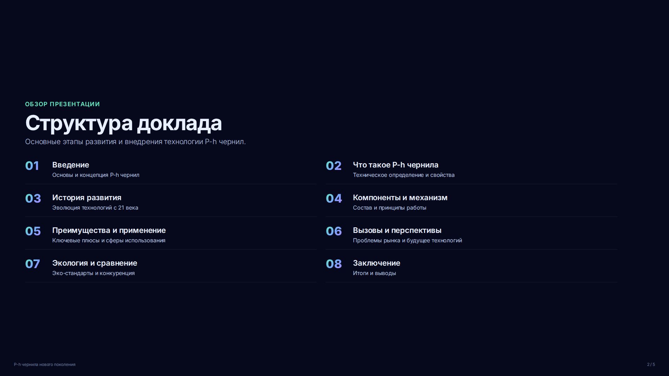The height and width of the screenshot is (376, 669).
Task: Click 'Техническое определение и свойства'
Action: (x=403, y=175)
